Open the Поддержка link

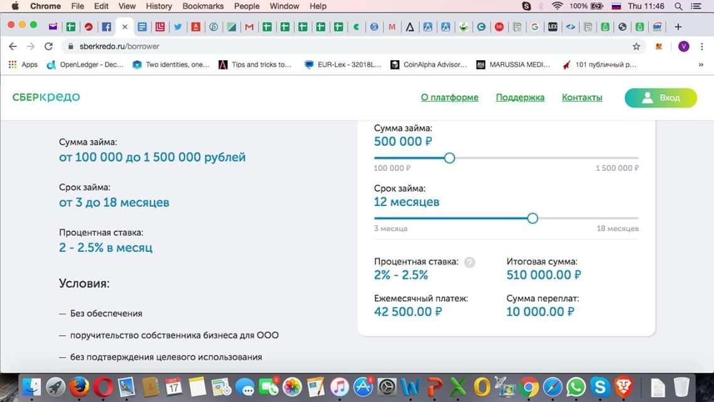pyautogui.click(x=520, y=97)
